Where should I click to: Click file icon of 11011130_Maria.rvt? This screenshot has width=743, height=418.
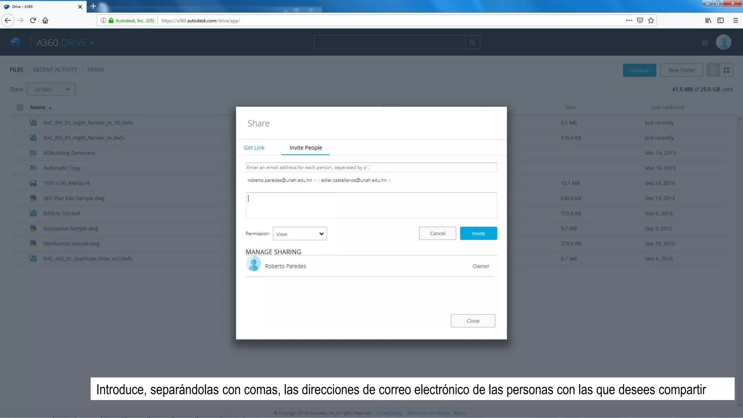click(33, 183)
